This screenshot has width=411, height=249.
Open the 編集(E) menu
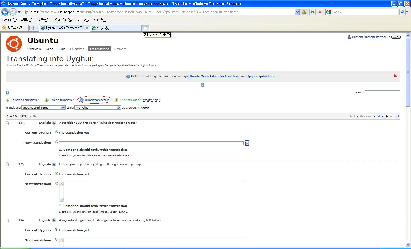(x=27, y=20)
